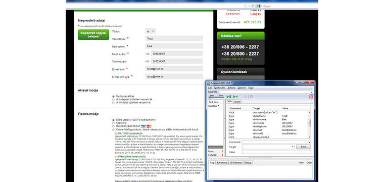This screenshot has height=182, width=384.
Task: Select online credit application radio button
Action: click(x=113, y=129)
